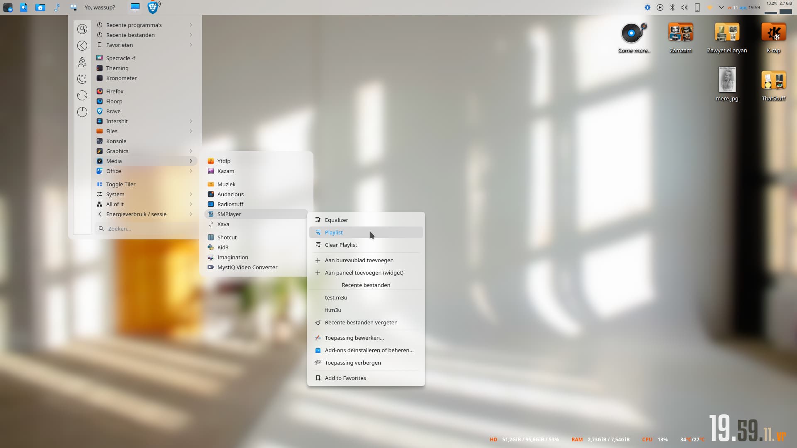Viewport: 797px width, 448px height.
Task: Expand the All of it submenu
Action: click(x=146, y=204)
